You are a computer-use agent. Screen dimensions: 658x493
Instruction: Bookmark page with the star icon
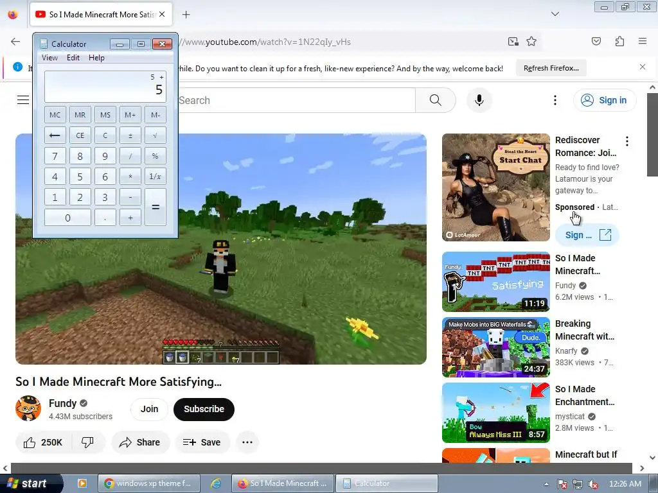point(531,41)
